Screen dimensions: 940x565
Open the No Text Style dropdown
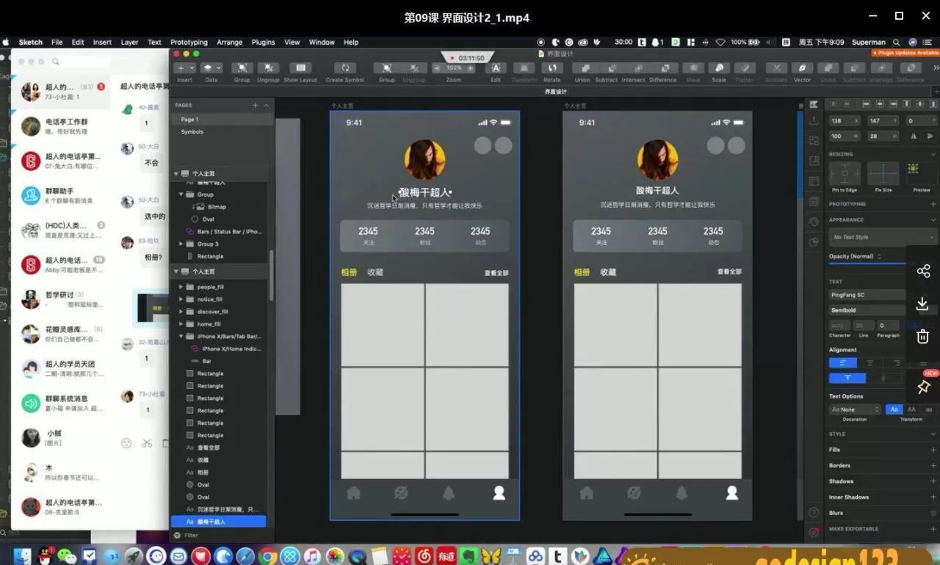point(882,237)
